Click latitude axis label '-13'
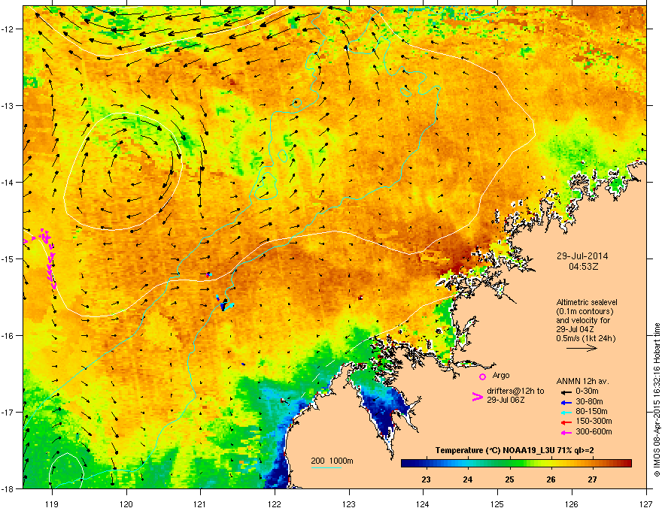662x511 pixels. (x=8, y=106)
